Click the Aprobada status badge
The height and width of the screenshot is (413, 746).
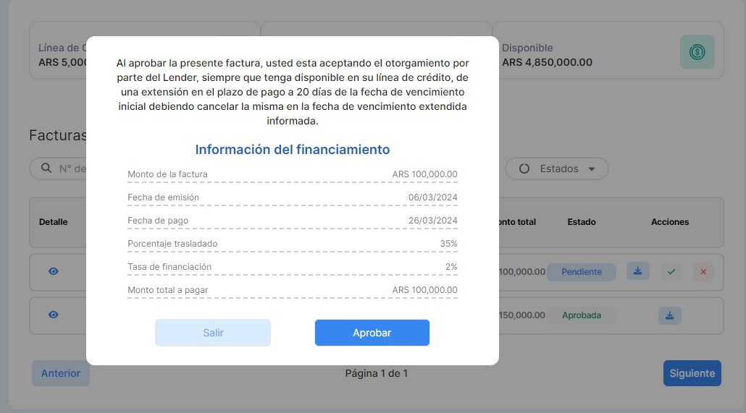582,315
